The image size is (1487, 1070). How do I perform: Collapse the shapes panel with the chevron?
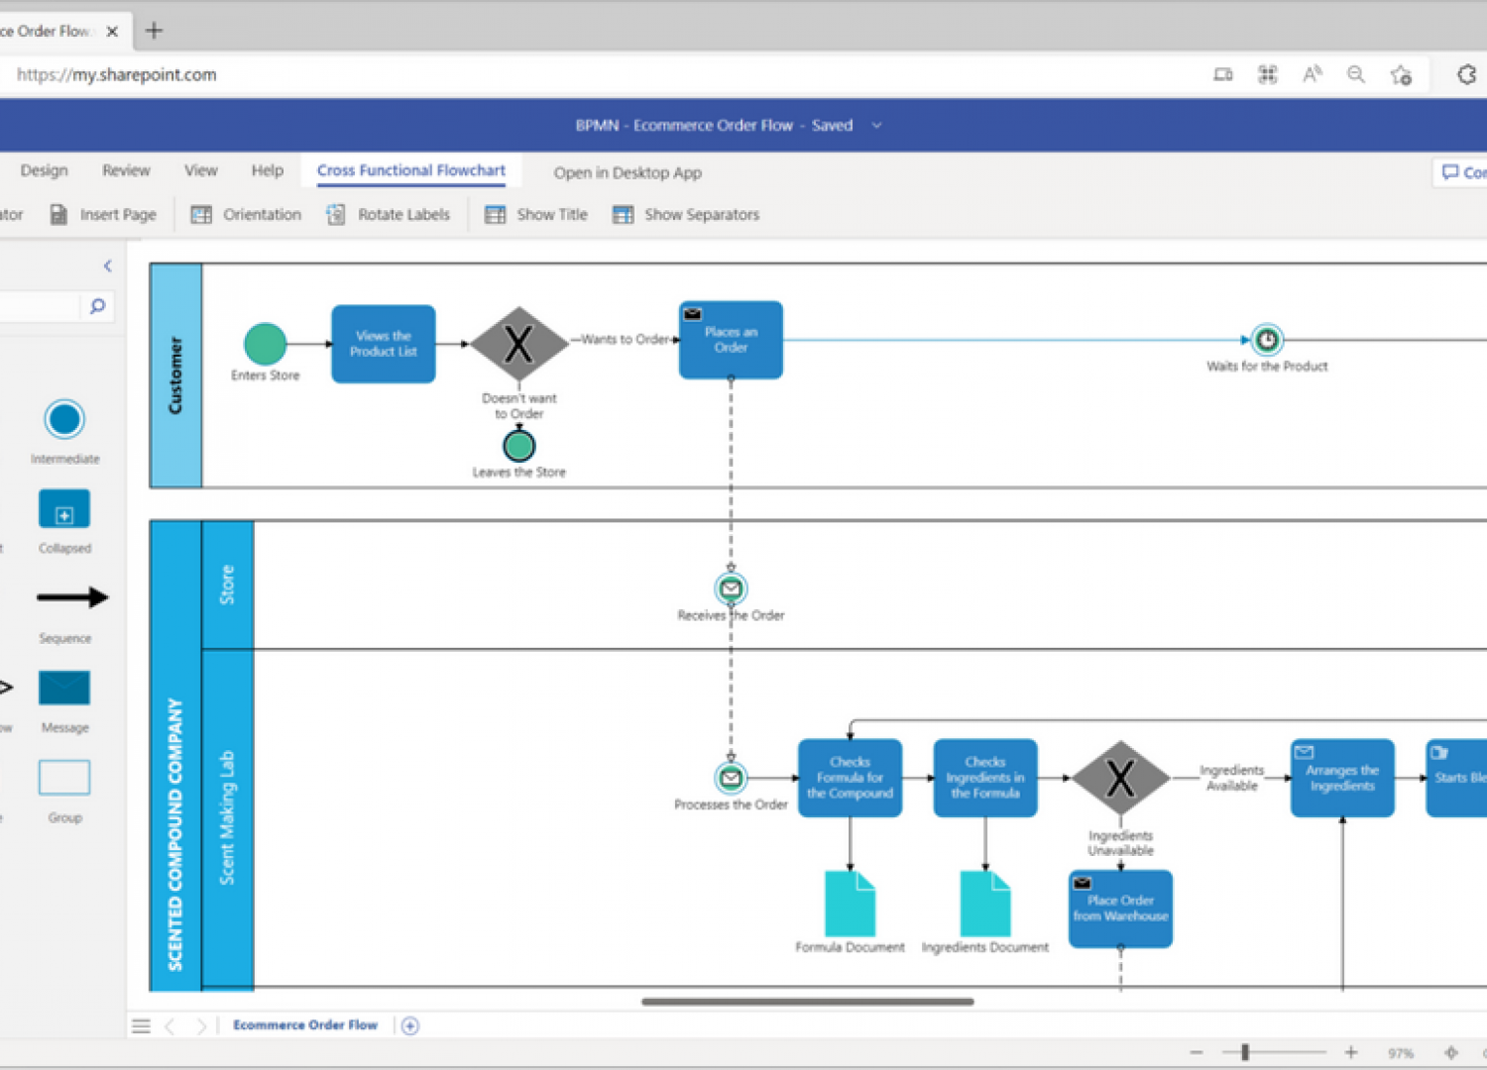pyautogui.click(x=107, y=266)
